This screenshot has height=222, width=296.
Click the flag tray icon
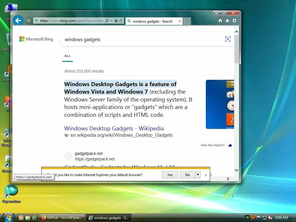pos(259,217)
